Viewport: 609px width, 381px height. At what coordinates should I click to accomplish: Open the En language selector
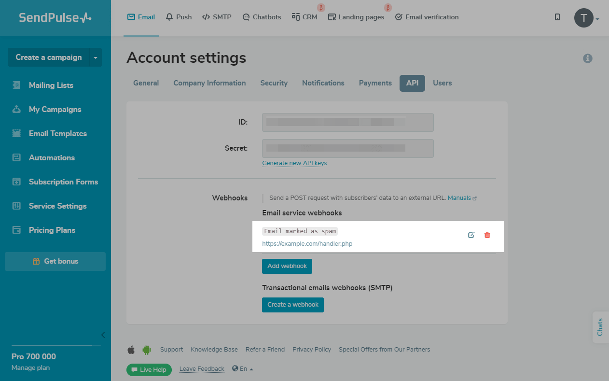click(x=243, y=369)
